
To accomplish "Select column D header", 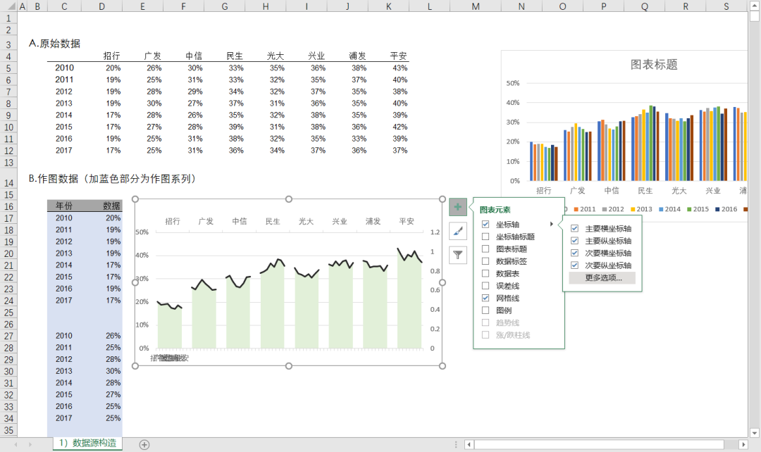I will (x=101, y=6).
